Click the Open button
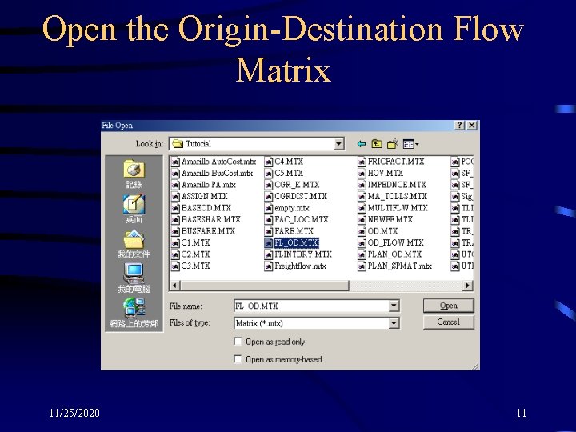This screenshot has height=432, width=576. pyautogui.click(x=449, y=306)
